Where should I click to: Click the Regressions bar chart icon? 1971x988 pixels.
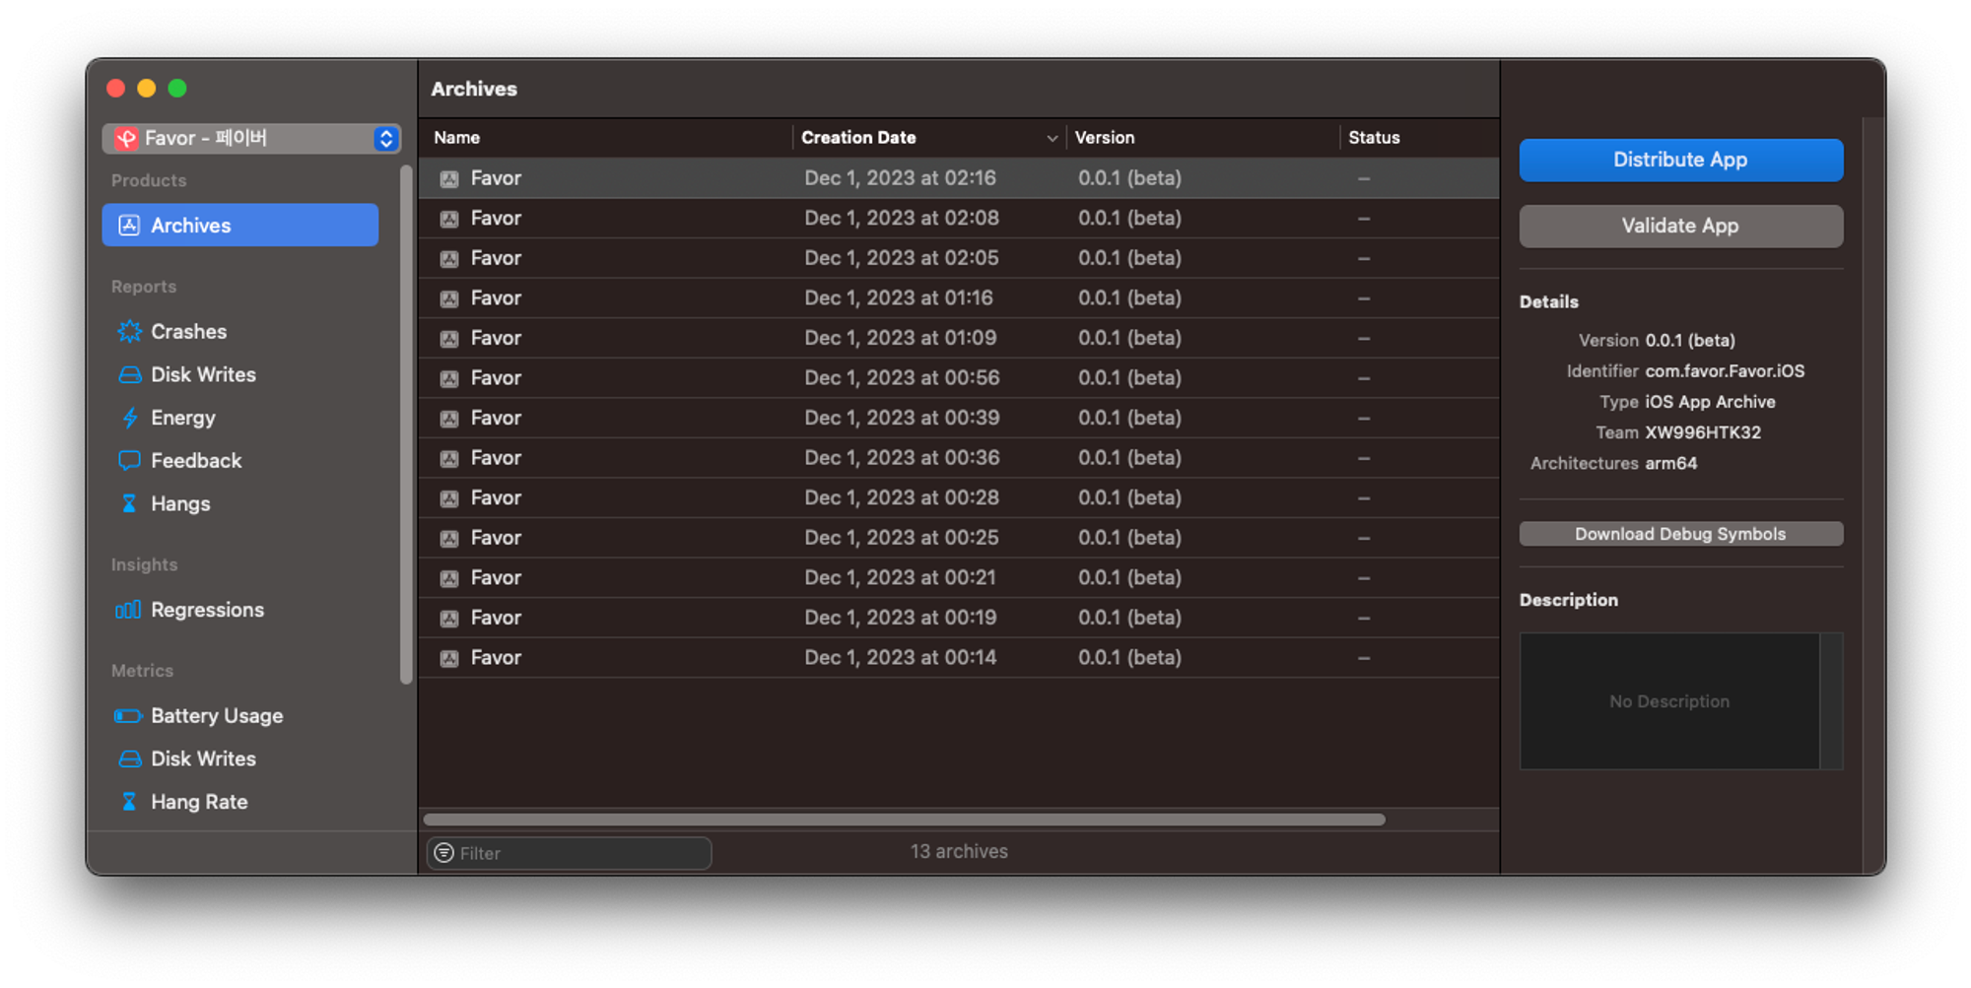[128, 610]
